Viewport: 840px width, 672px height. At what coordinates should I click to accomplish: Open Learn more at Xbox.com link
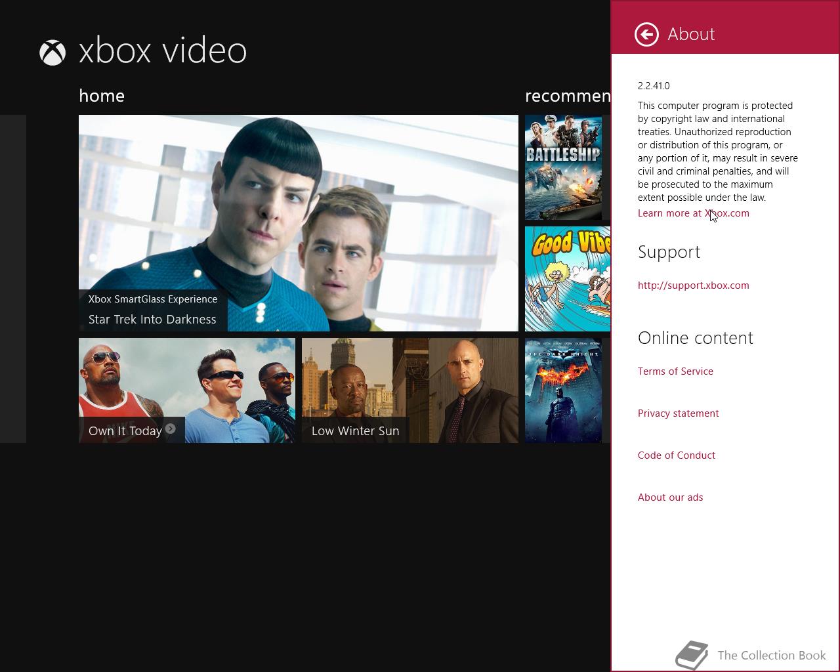point(693,213)
